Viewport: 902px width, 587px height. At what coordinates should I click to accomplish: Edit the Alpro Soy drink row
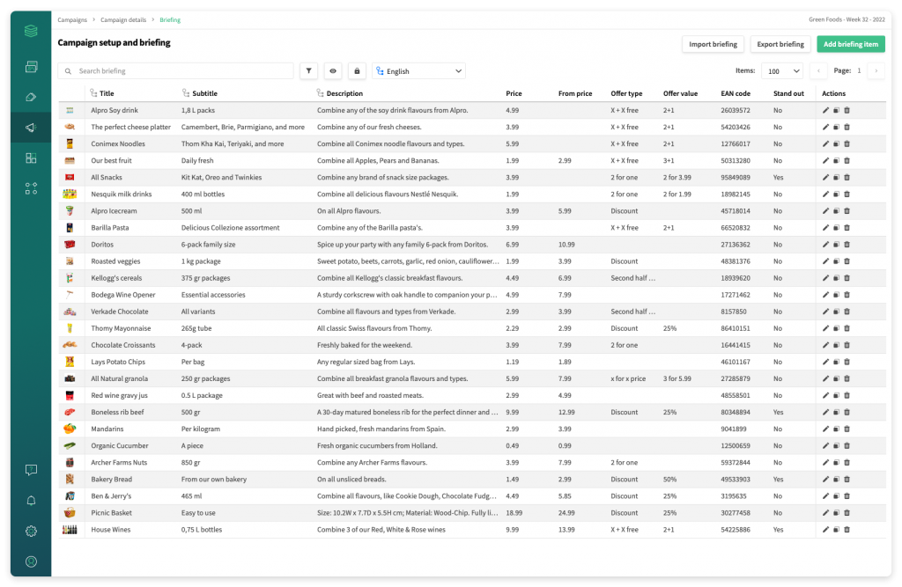pos(825,110)
